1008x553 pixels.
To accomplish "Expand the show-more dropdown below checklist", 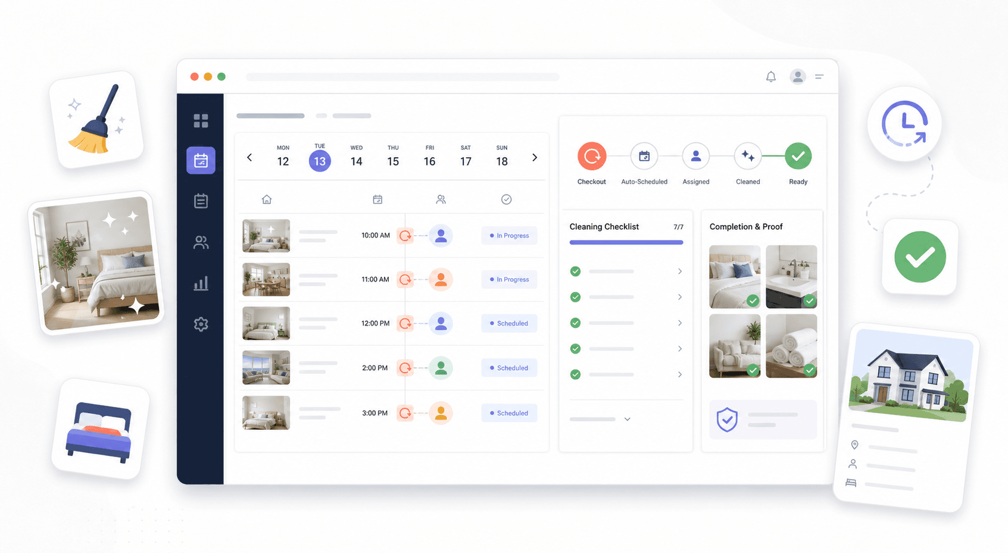I will tap(627, 419).
